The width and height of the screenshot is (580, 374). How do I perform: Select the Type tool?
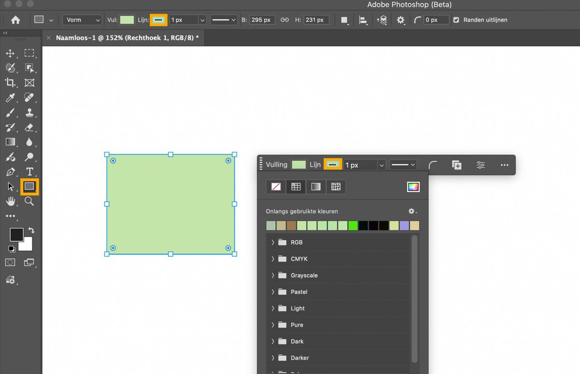29,172
